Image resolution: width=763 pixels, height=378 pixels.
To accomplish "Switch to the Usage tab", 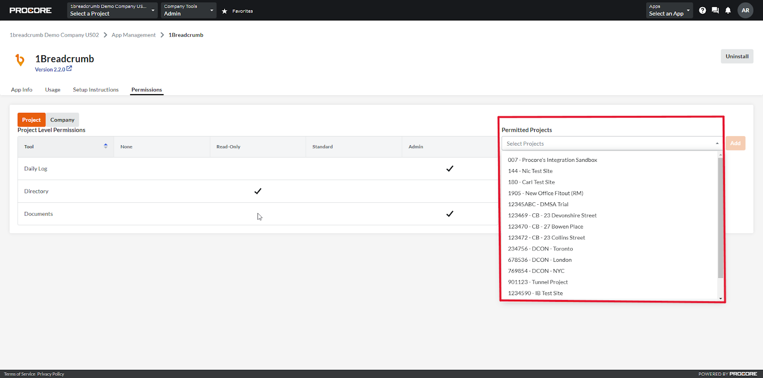I will pyautogui.click(x=53, y=90).
